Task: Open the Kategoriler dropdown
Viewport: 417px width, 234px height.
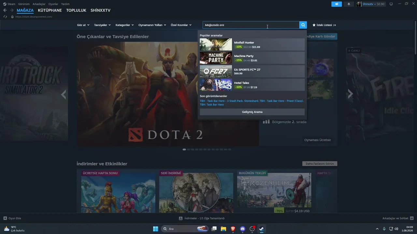Action: [125, 25]
